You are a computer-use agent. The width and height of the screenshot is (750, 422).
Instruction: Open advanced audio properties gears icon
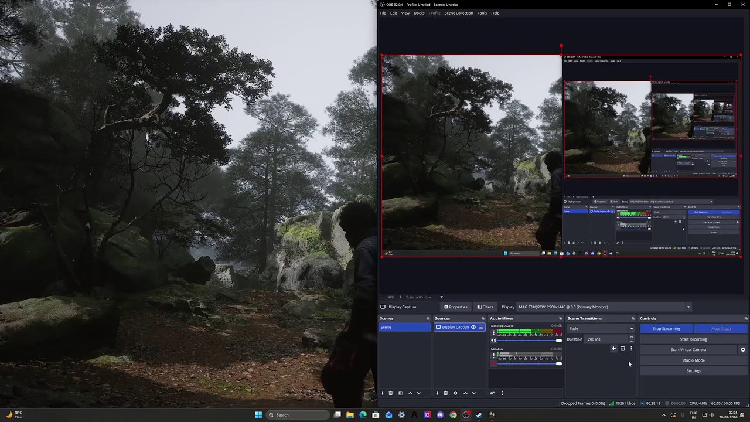(492, 393)
